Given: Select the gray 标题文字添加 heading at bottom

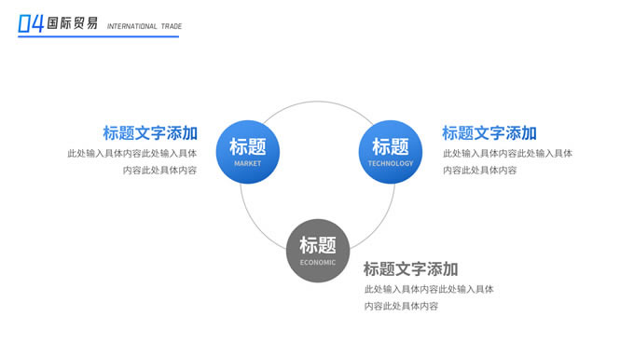Looking at the screenshot, I should click(x=410, y=268).
